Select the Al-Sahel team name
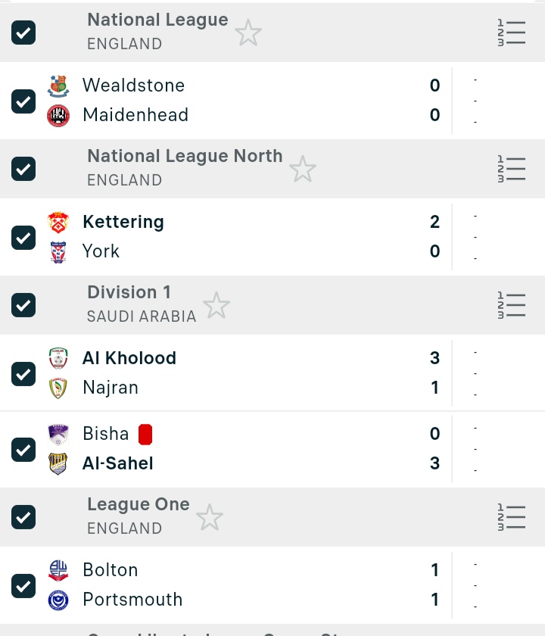 (x=118, y=463)
